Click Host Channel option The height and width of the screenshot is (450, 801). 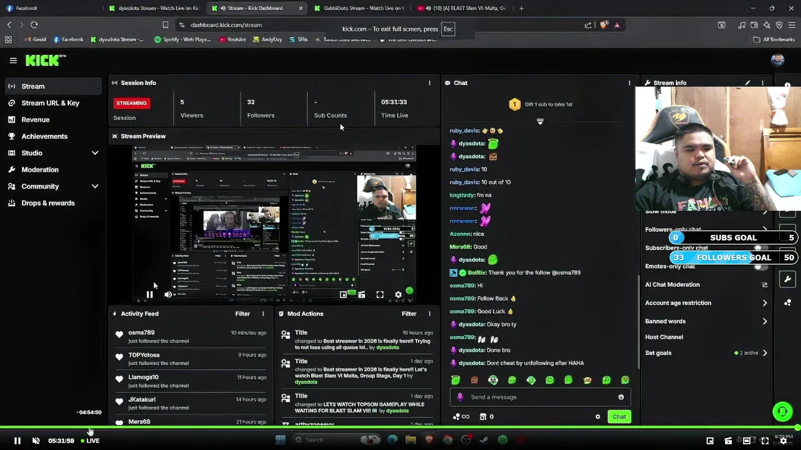(x=664, y=337)
